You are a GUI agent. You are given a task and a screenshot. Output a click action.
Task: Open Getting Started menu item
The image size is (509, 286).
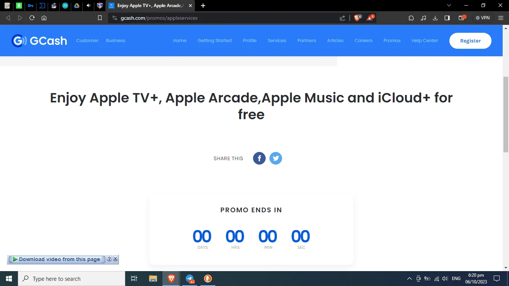215,41
